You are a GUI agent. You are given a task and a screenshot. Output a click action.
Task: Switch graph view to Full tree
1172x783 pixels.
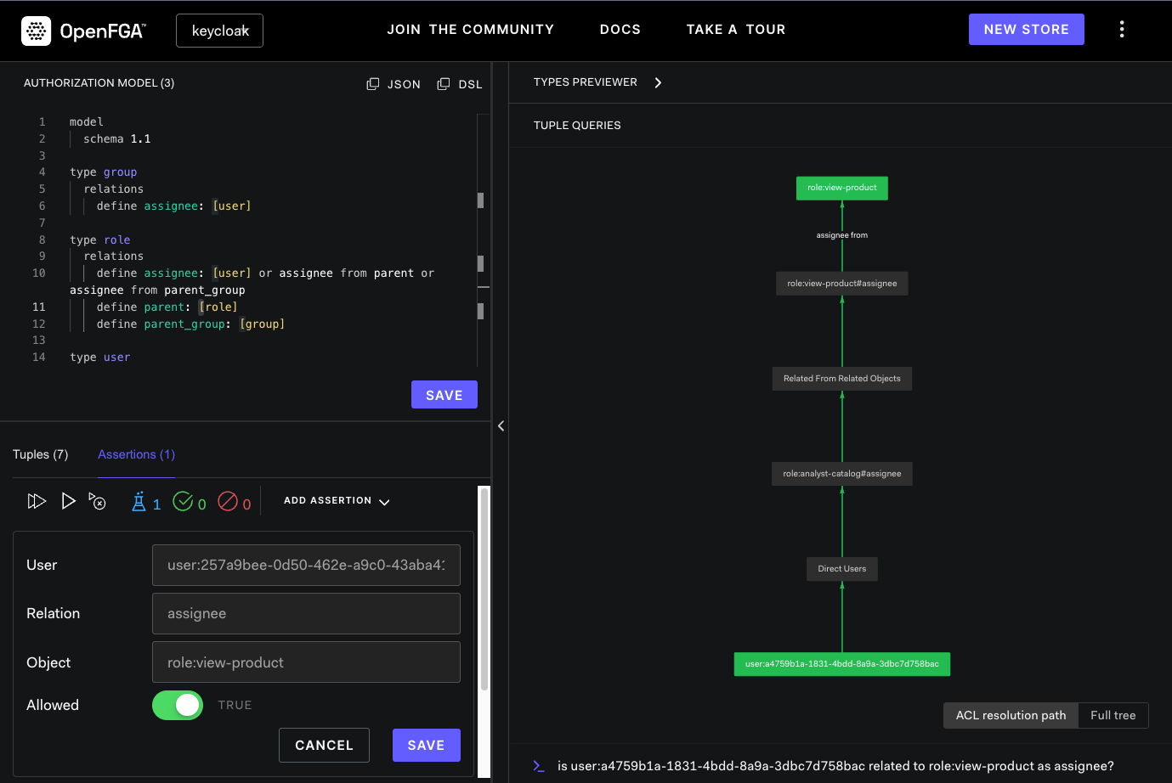click(x=1113, y=715)
